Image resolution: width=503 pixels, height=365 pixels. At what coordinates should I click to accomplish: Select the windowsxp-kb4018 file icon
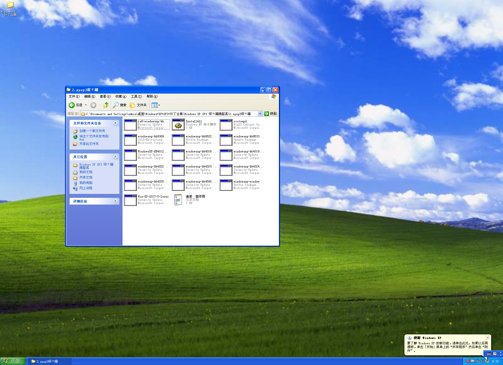178,155
